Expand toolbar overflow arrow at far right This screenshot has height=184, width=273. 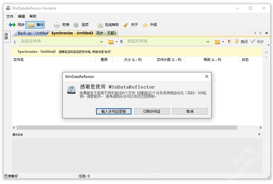click(x=268, y=45)
